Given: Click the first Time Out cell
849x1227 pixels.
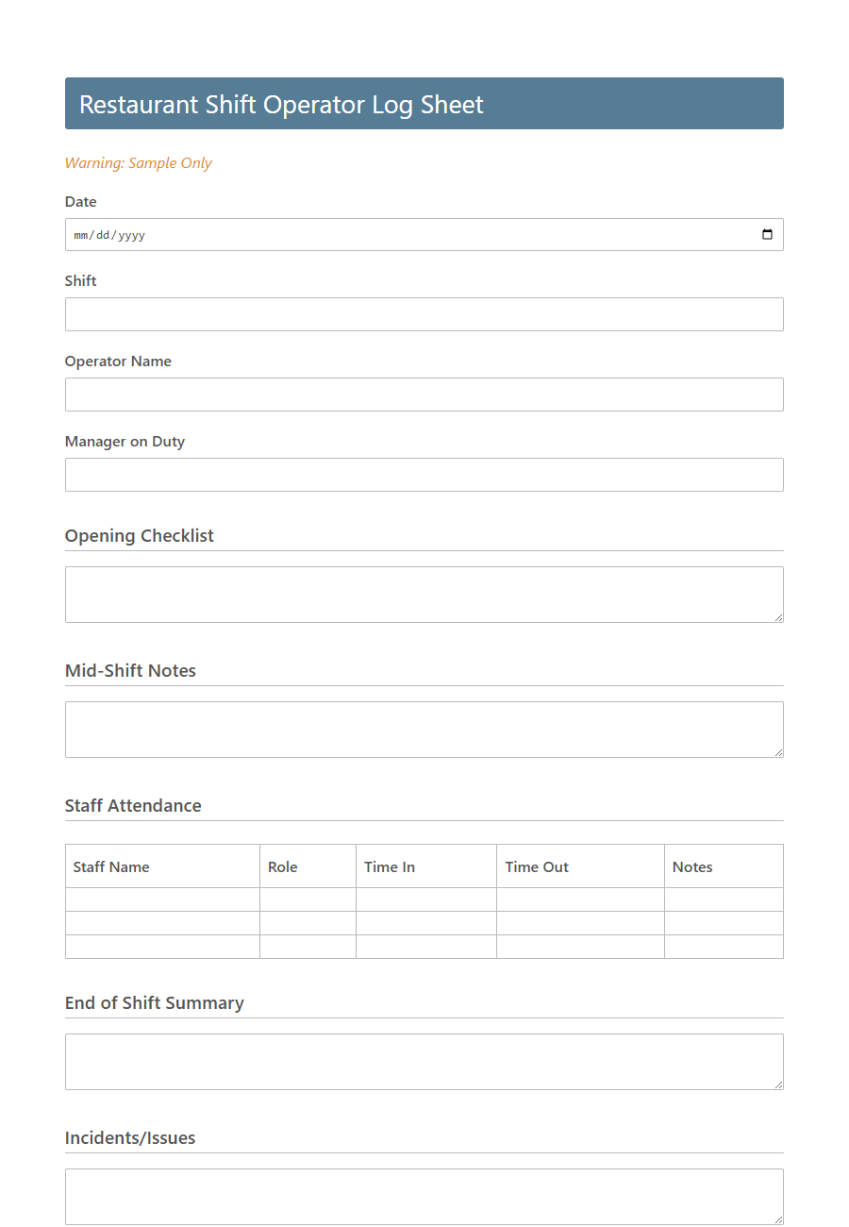Looking at the screenshot, I should point(579,899).
